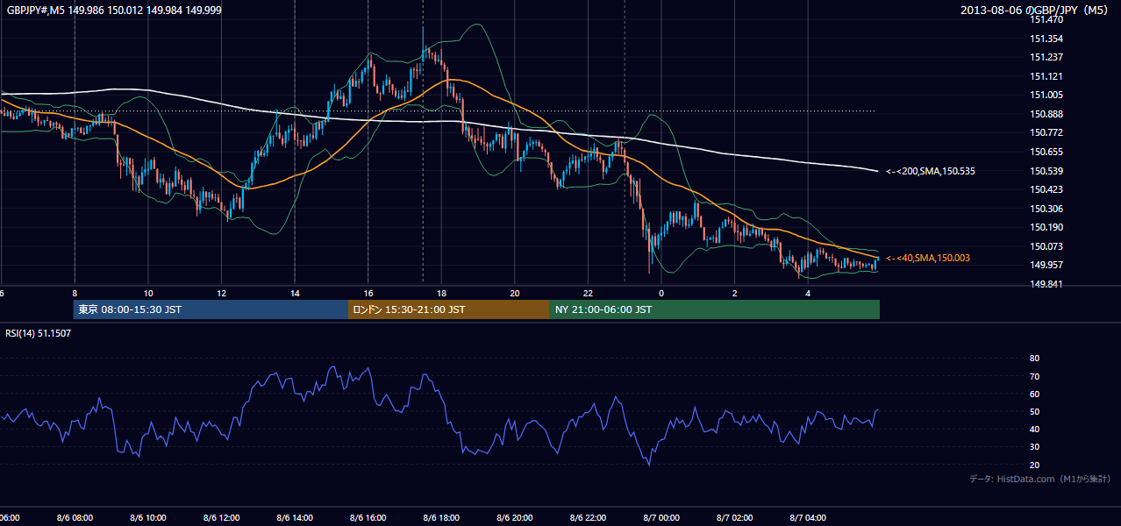
Task: Click price axis value 151.354
Action: coord(1047,39)
